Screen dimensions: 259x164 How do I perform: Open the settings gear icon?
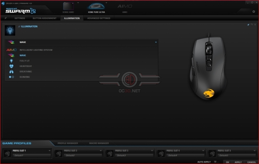pyautogui.click(x=253, y=12)
